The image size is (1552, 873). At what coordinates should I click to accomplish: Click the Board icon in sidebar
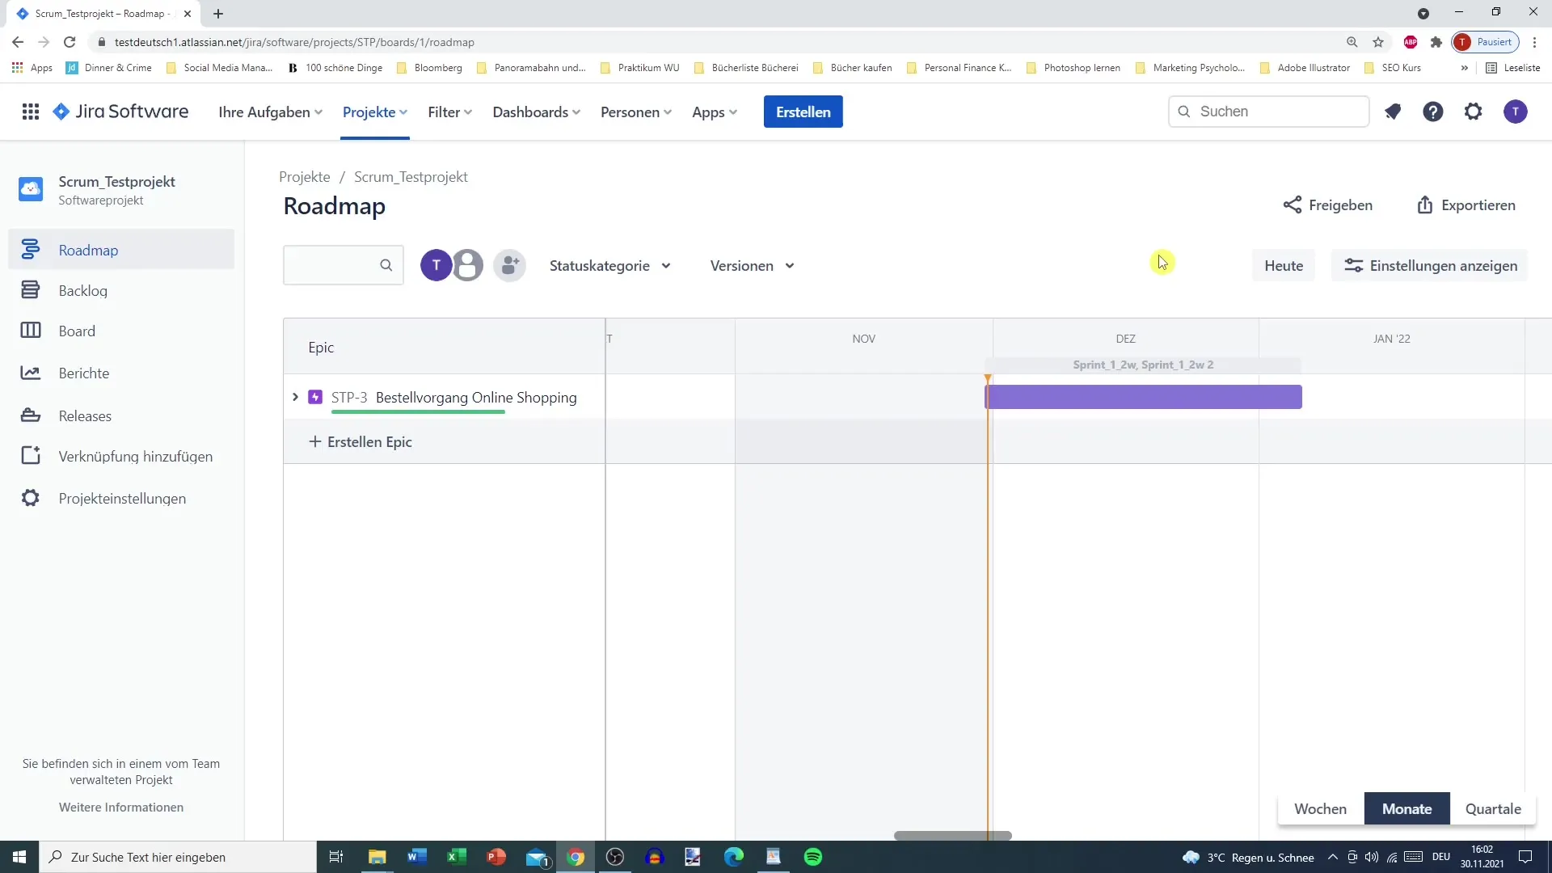(x=29, y=331)
